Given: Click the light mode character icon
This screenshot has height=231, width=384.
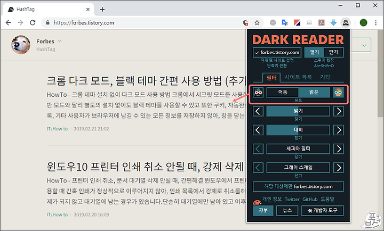Looking at the screenshot, I should pos(339,93).
